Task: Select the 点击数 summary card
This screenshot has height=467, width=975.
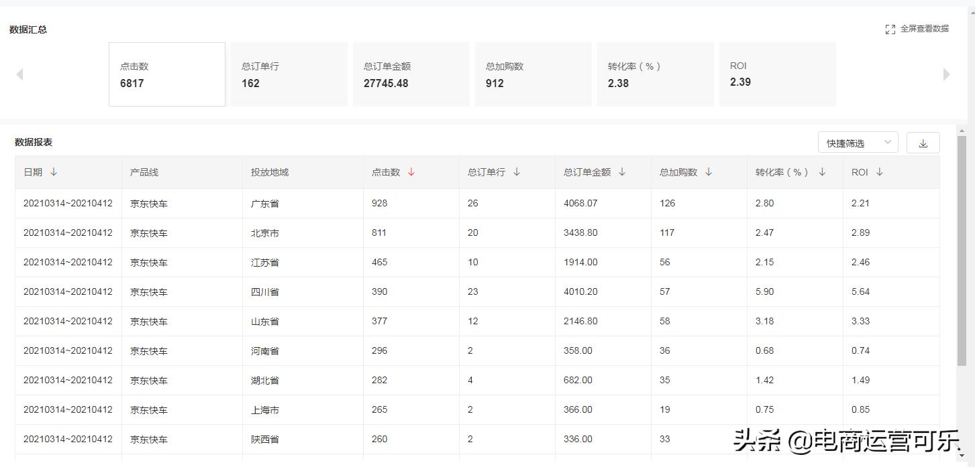Action: click(x=166, y=74)
